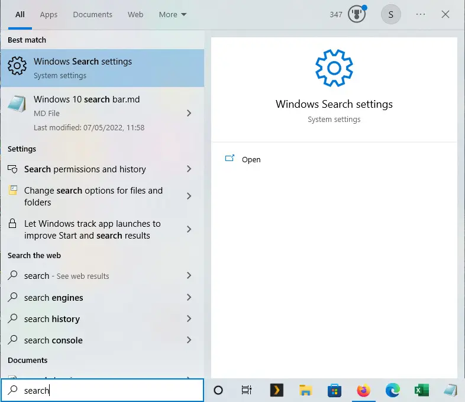This screenshot has width=465, height=402.
Task: Expand arrow for Windows 10 search bar.md
Action: 189,113
